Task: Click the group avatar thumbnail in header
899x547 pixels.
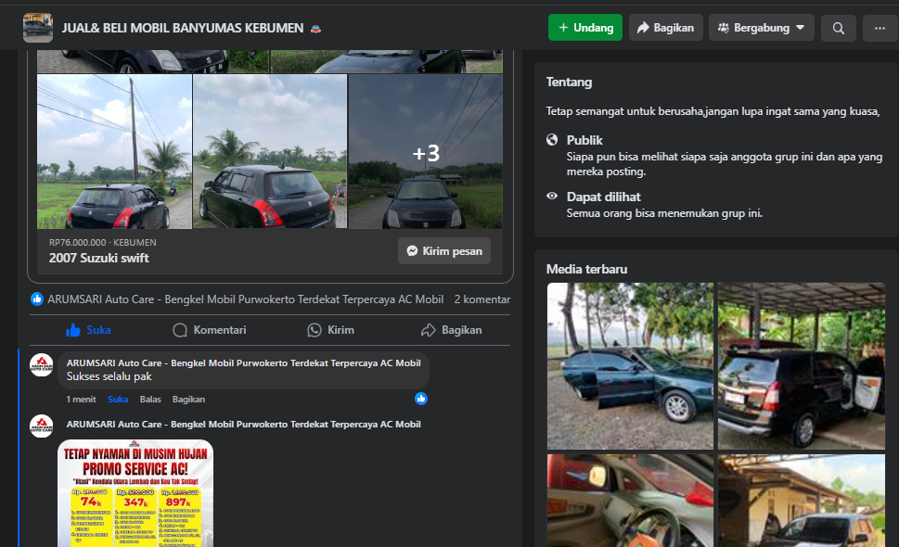Action: 38,28
